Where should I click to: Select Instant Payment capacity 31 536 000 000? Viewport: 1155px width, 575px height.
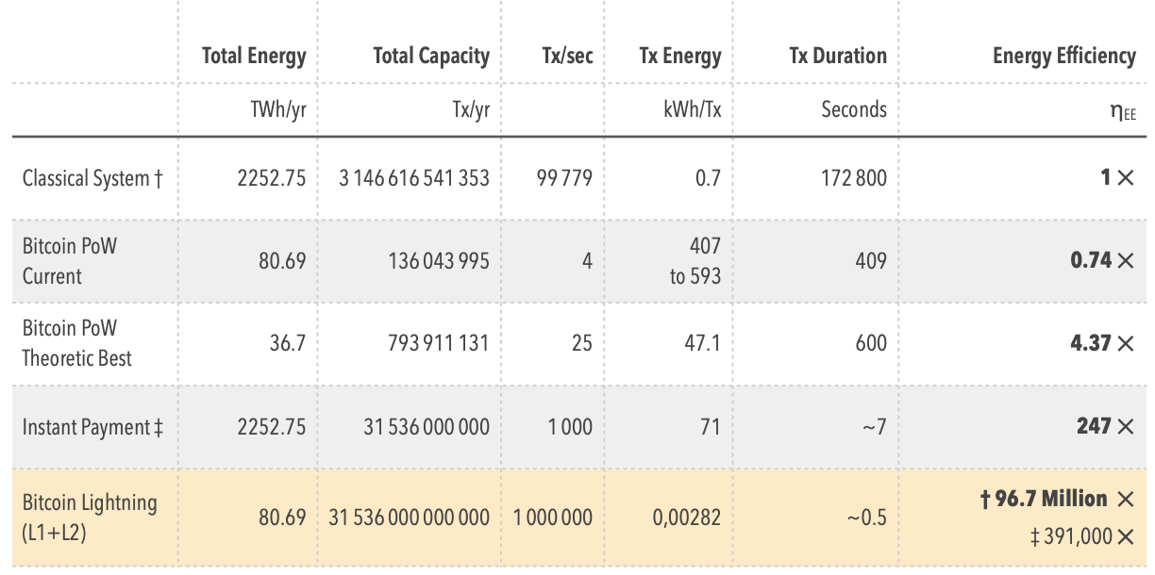tap(427, 427)
